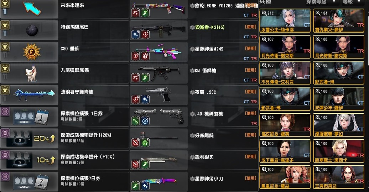
Task: Choose the 高校甜心 character portrait
Action: tap(285, 125)
